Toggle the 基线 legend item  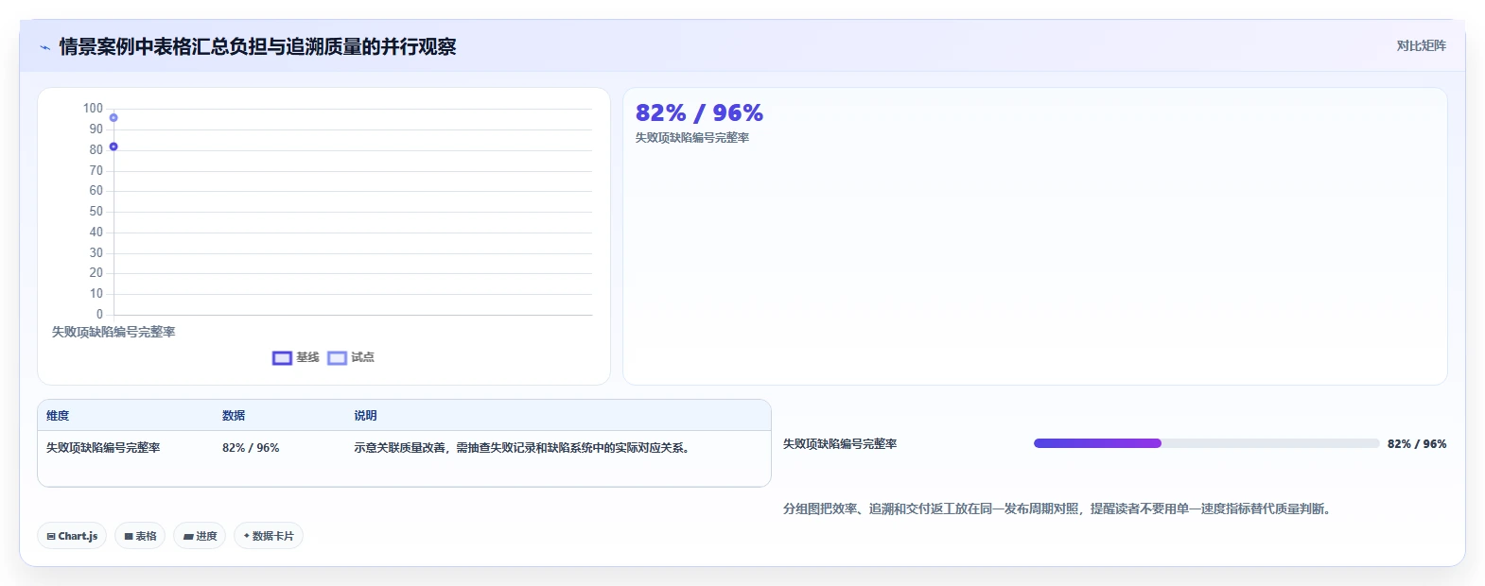[x=296, y=357]
